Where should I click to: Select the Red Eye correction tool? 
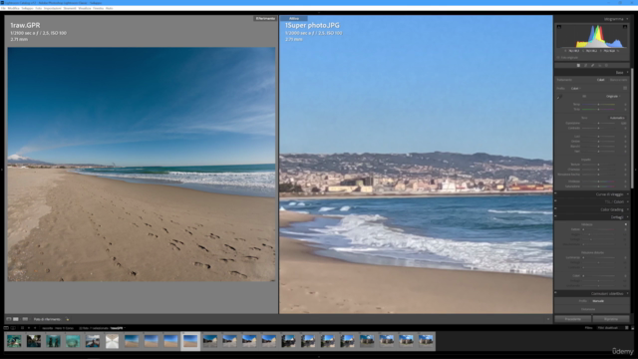point(599,65)
